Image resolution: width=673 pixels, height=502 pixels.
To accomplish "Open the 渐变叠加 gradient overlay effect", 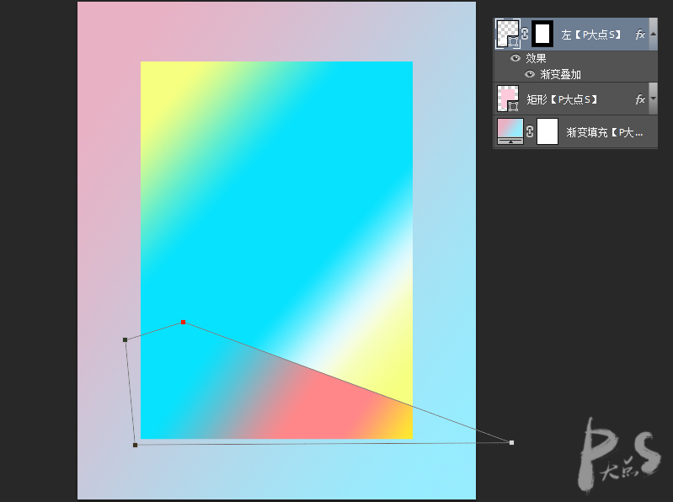I will (560, 75).
